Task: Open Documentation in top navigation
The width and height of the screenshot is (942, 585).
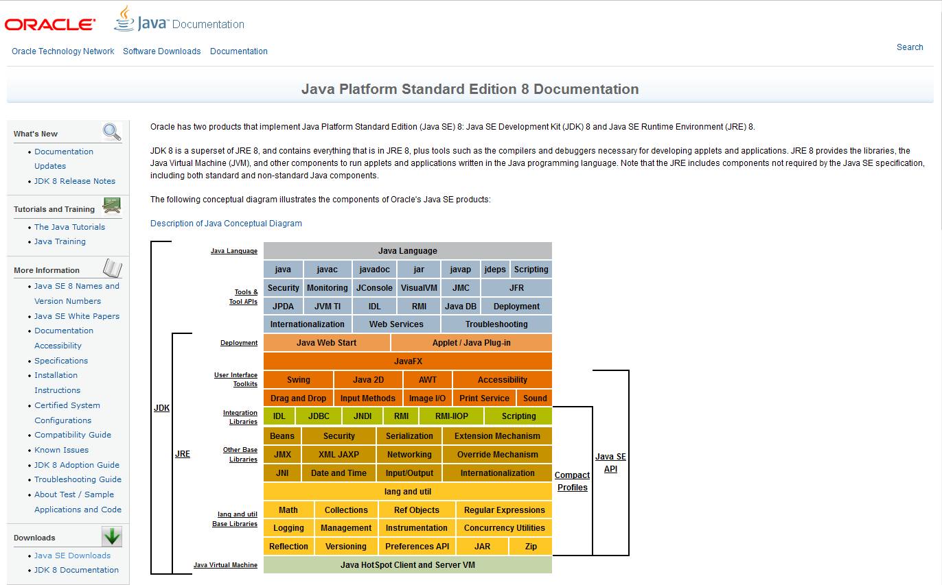Action: 239,51
